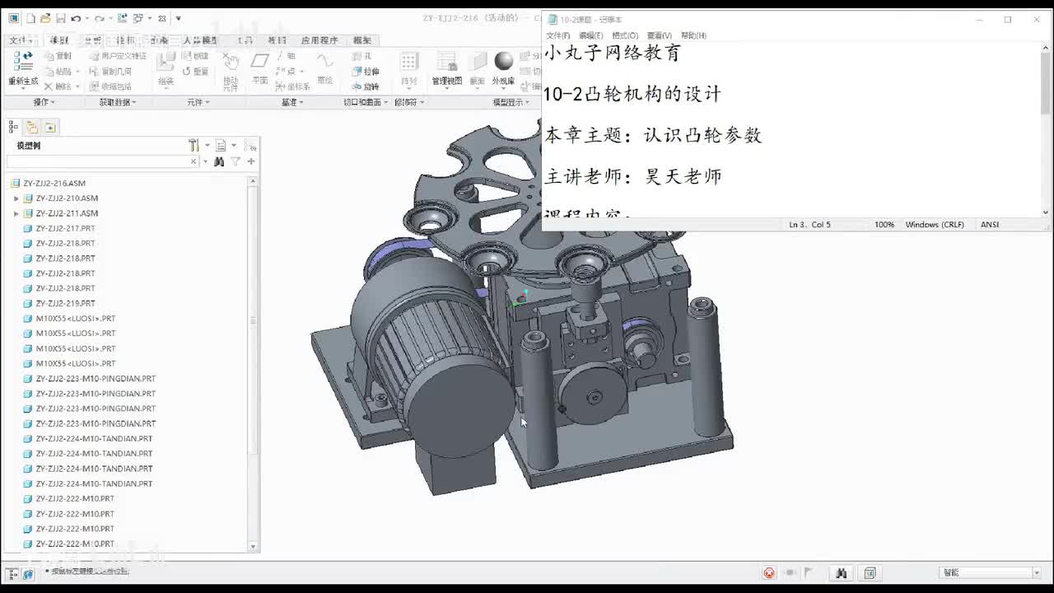Switch to favorites tab icon in navigator
Screen dimensions: 1054x593
50,127
